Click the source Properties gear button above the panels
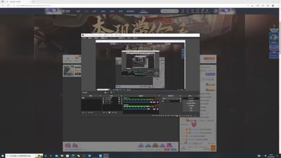Screen dimensions: 281x158 pyautogui.click(x=107, y=93)
